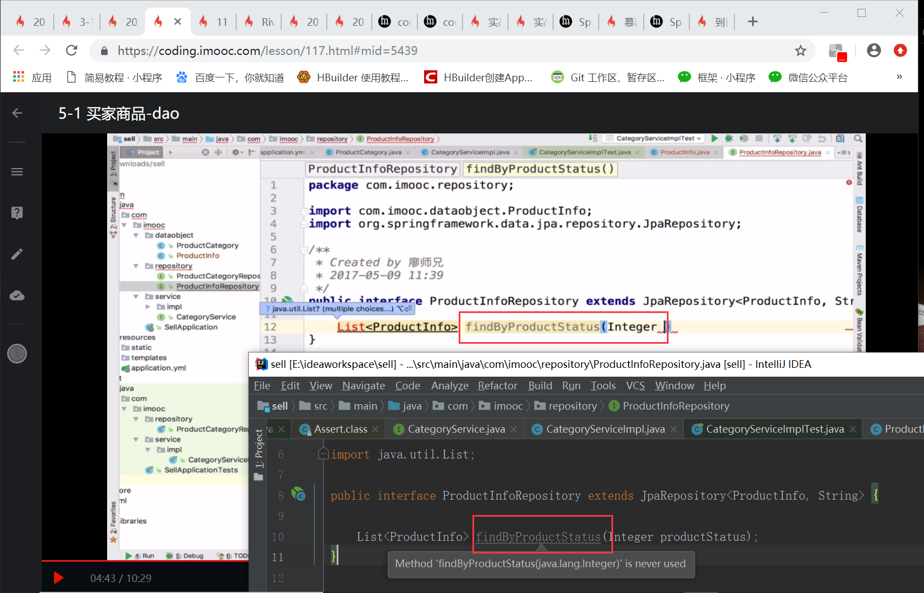Open the IntelliJ Build menu

(540, 386)
